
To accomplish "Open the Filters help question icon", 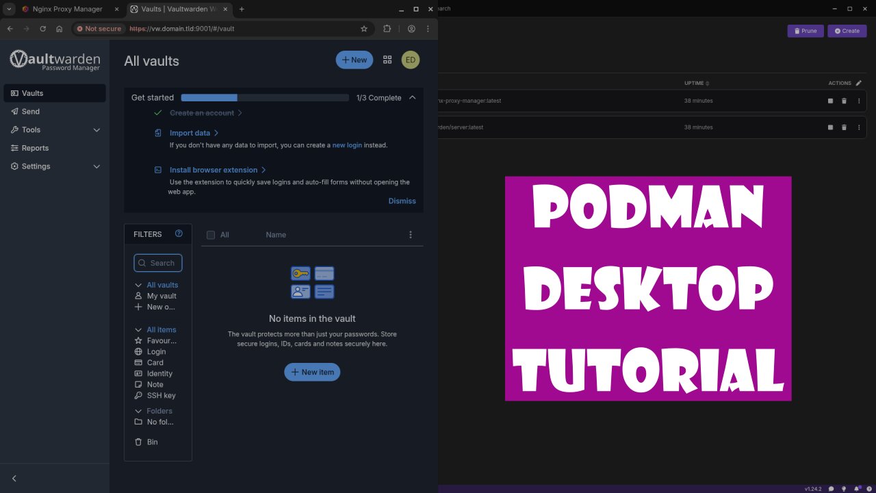I will click(179, 233).
